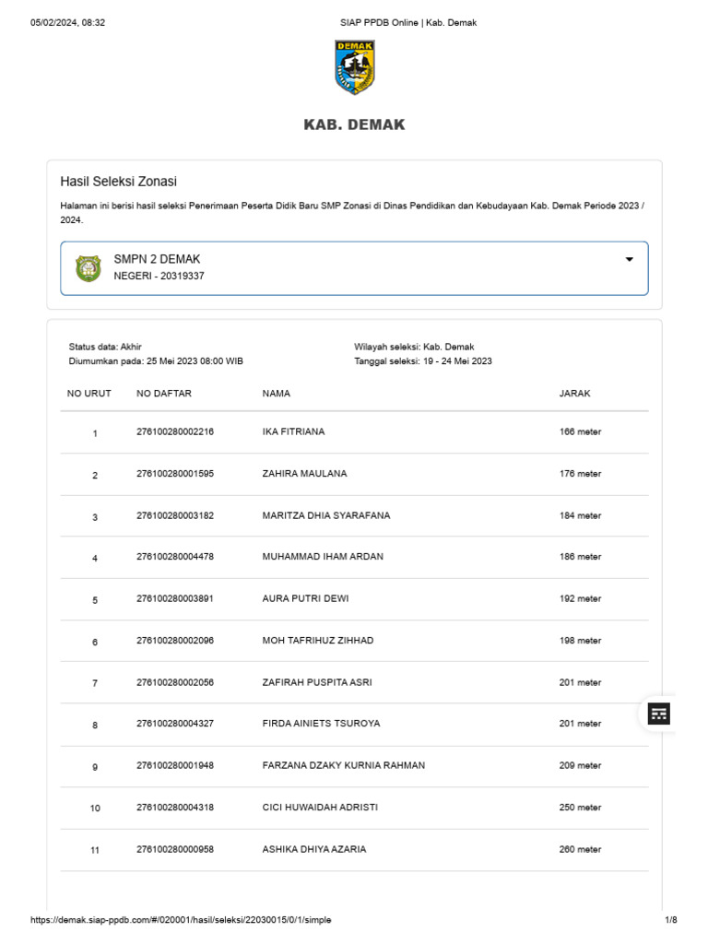Click the Hasil Seleksi Zonasi title
Image resolution: width=708 pixels, height=944 pixels.
click(x=118, y=182)
